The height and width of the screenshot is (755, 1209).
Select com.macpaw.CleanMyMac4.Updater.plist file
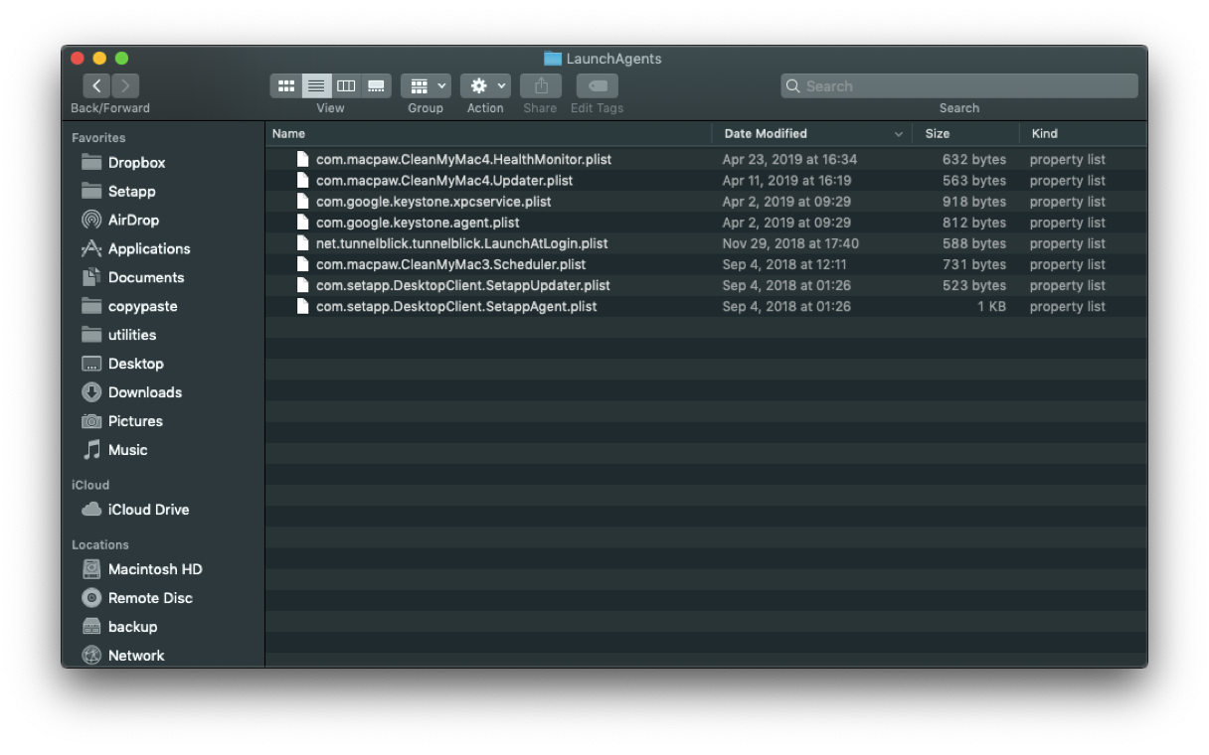click(706, 181)
